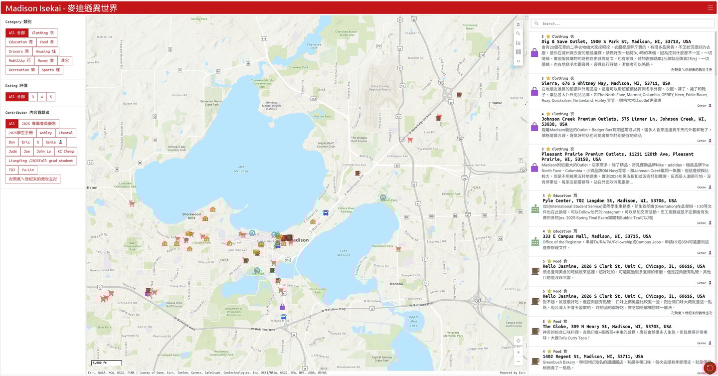Select the cup marker near Commercial Ave
This screenshot has height=376, width=718.
click(x=357, y=173)
